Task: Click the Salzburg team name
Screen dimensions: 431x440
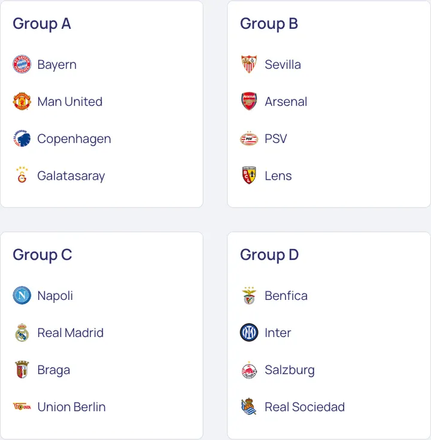Action: (289, 370)
